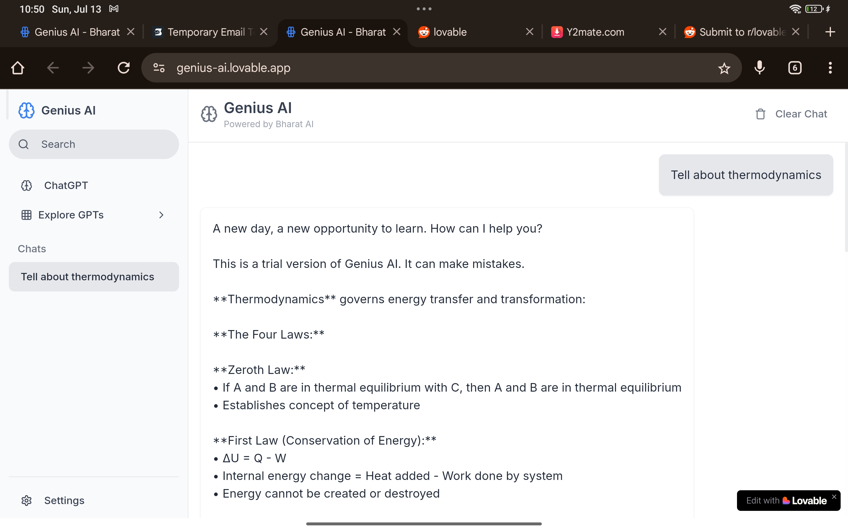This screenshot has width=848, height=530.
Task: Dismiss the Edit with Lovable badge
Action: pos(834,496)
